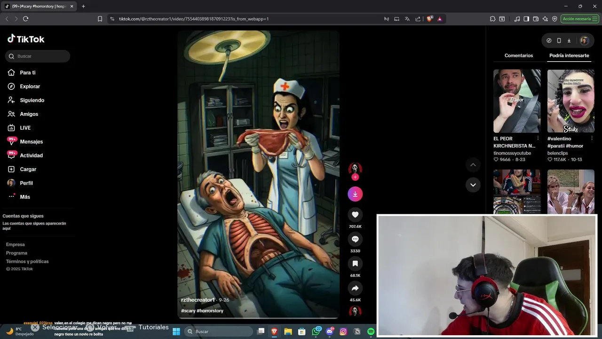Image resolution: width=602 pixels, height=339 pixels.
Task: Open Brave VPN shield icon
Action: pyautogui.click(x=554, y=19)
